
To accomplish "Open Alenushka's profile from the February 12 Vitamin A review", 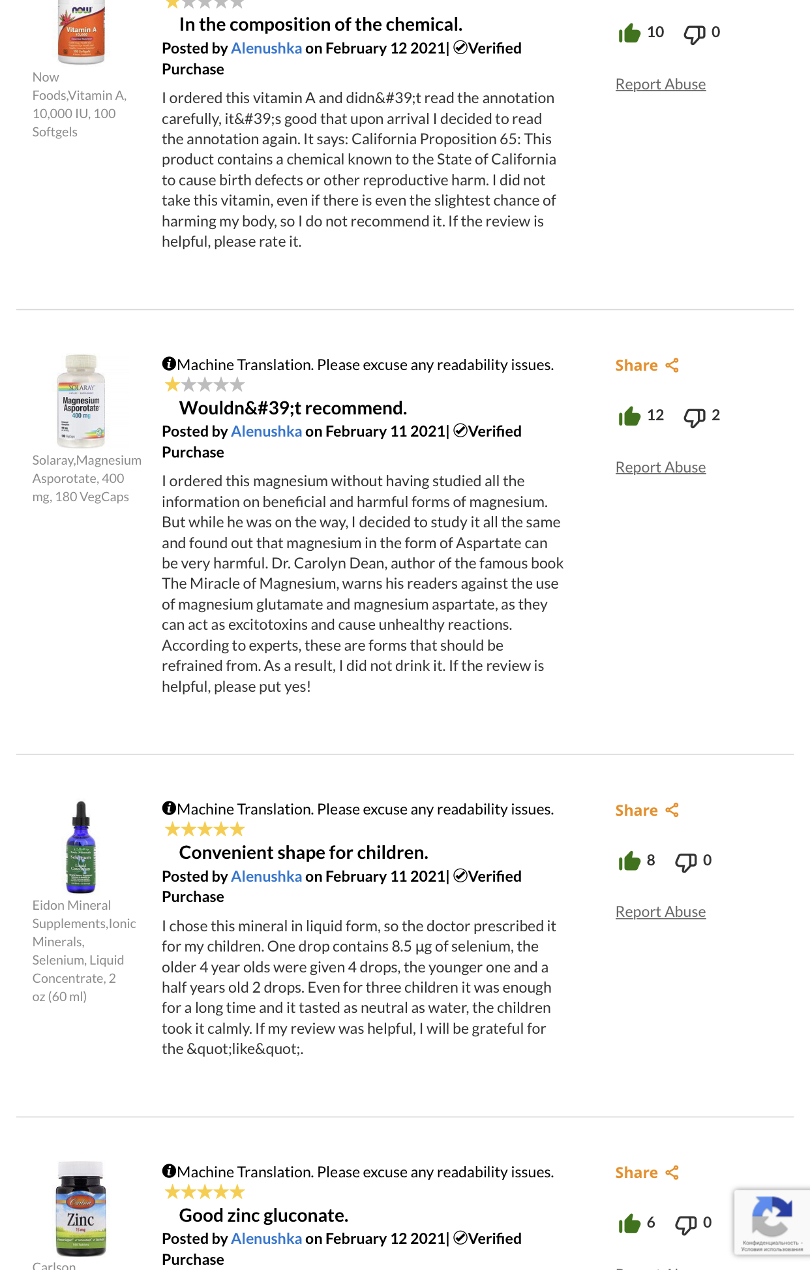I will [x=266, y=48].
